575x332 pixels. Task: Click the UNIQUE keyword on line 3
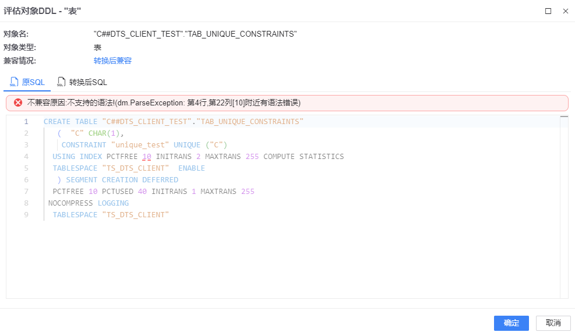pos(187,145)
